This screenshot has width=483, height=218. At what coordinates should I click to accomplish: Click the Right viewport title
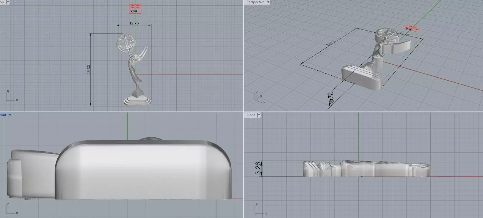[x=250, y=115]
